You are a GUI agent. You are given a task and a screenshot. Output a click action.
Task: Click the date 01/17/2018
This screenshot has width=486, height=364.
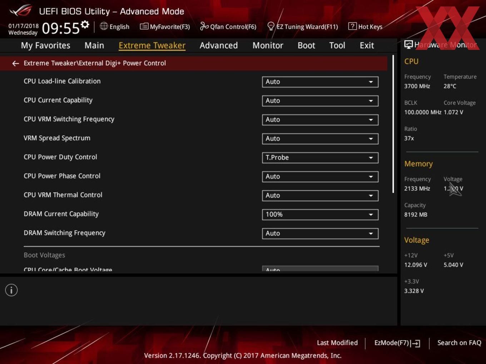click(24, 26)
